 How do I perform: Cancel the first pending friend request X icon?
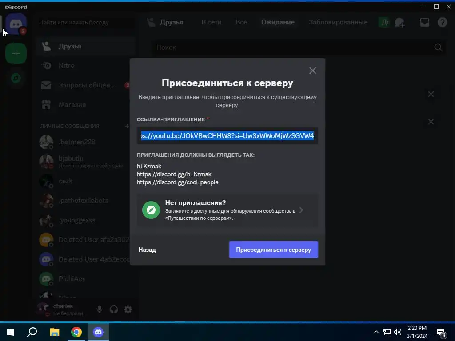point(431,94)
